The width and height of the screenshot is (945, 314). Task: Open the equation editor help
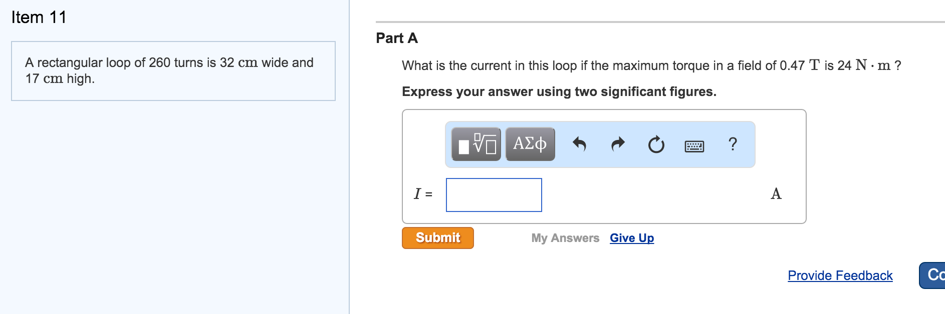pos(732,144)
